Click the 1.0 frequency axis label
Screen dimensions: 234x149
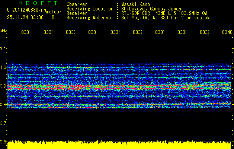point(3,67)
